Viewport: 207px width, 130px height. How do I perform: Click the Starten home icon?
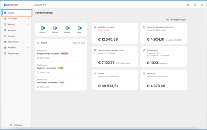(x=5, y=13)
